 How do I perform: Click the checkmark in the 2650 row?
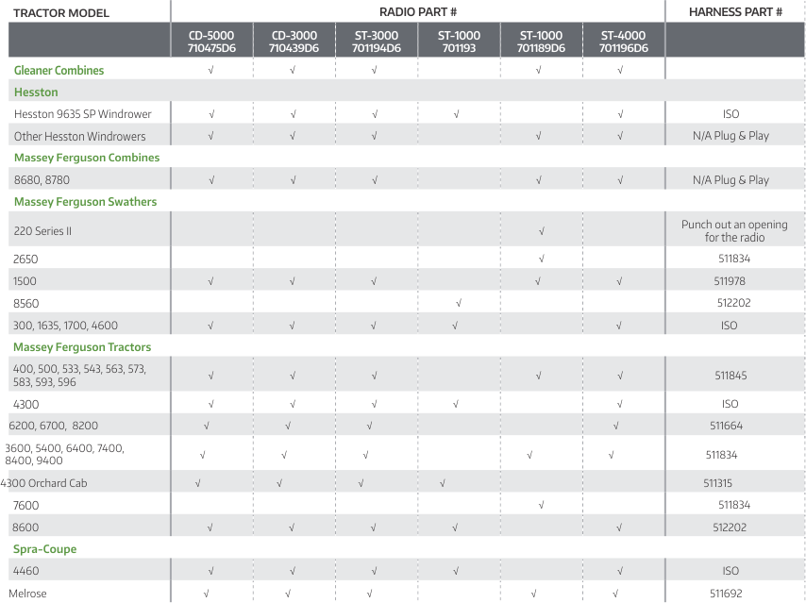(x=541, y=259)
